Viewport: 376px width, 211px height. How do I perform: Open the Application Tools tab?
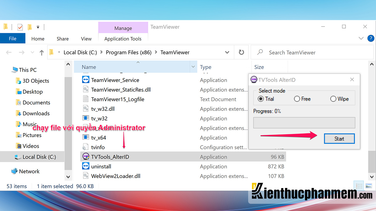123,39
